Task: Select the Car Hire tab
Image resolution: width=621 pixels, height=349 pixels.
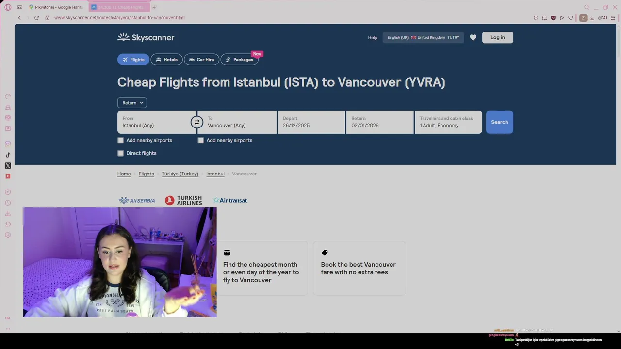Action: coord(201,60)
